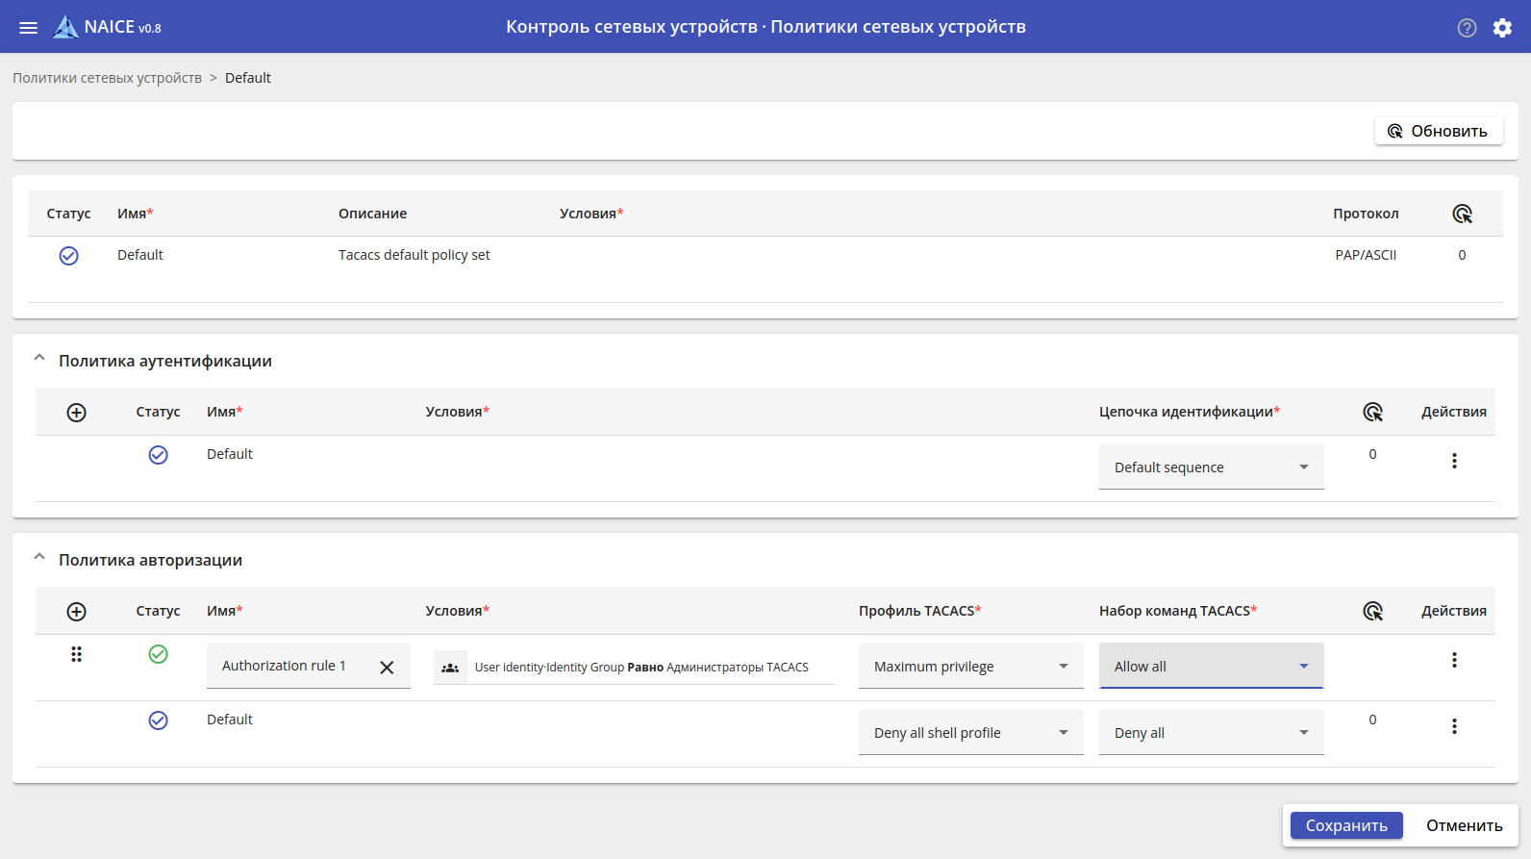Add a new authorization policy rule
Viewport: 1531px width, 859px height.
[x=77, y=612]
